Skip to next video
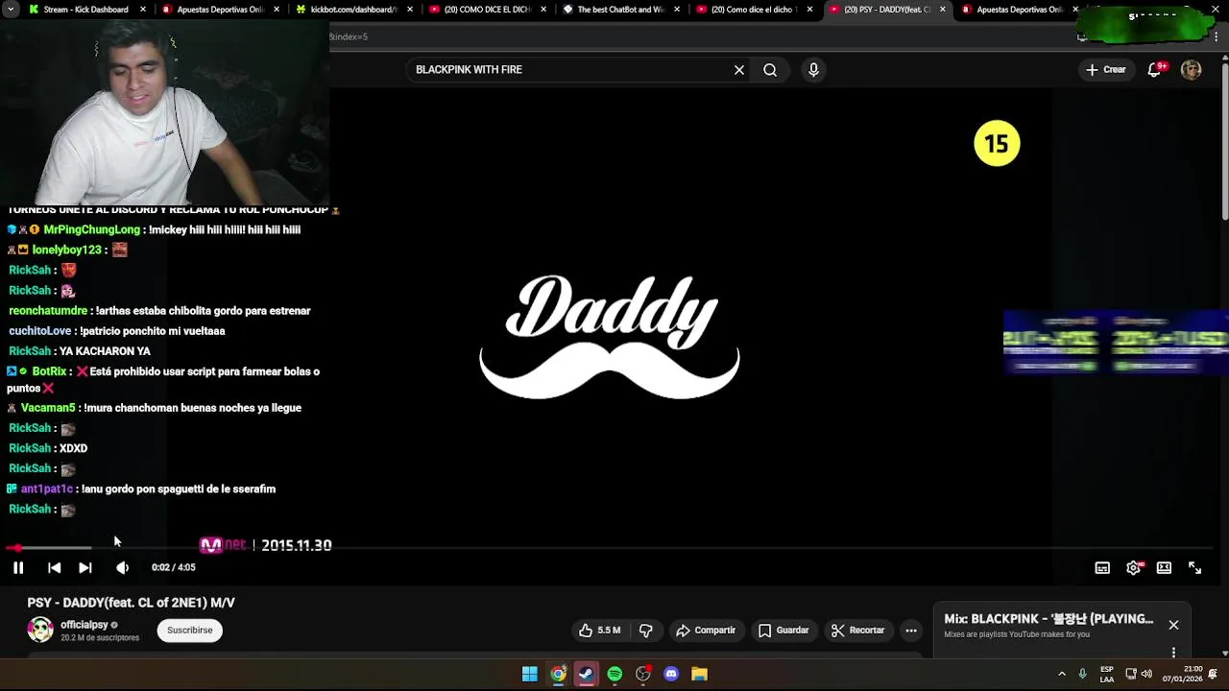Viewport: 1229px width, 691px height. [x=85, y=567]
